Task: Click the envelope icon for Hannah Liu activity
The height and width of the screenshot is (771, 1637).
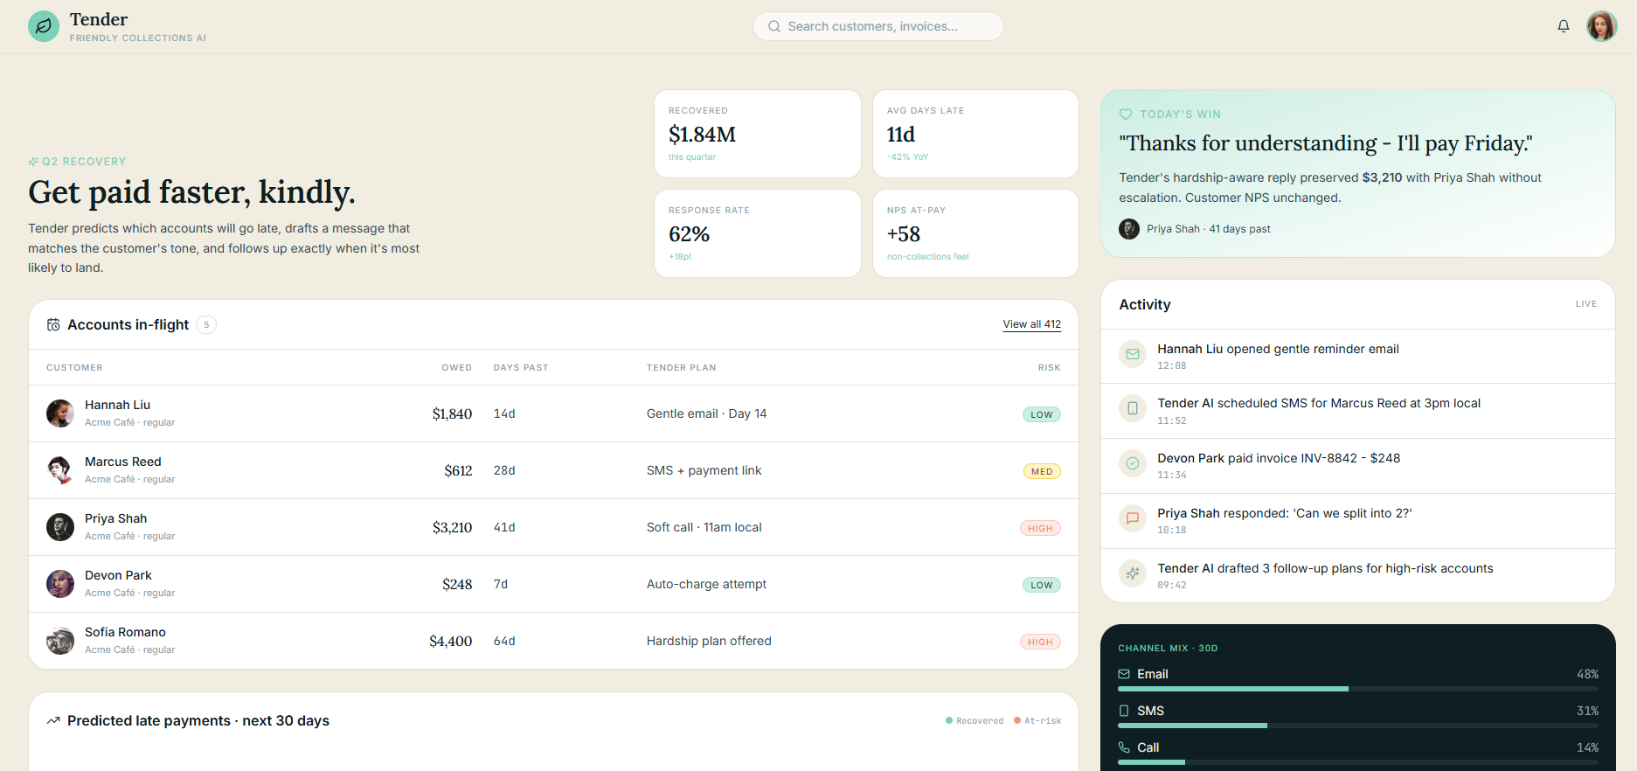Action: coord(1133,354)
